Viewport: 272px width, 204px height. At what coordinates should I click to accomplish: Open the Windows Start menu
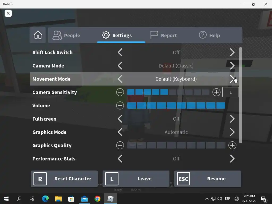pyautogui.click(x=6, y=199)
